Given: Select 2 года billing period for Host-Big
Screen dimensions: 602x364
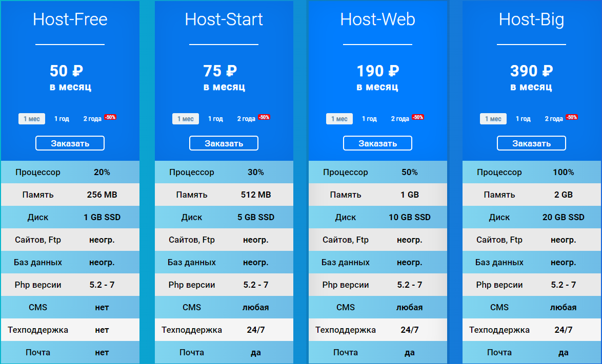Looking at the screenshot, I should [555, 118].
